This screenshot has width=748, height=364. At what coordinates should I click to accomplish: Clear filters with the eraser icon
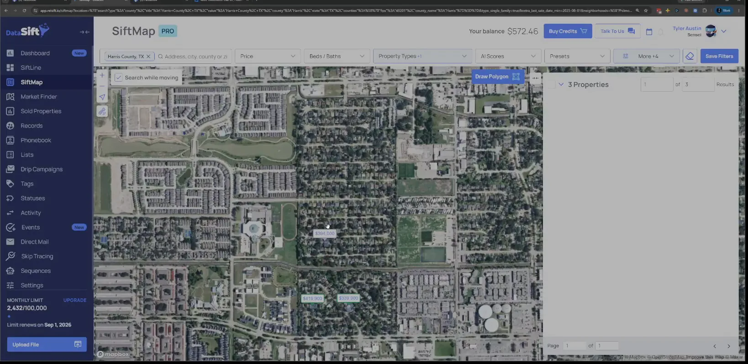click(x=690, y=56)
